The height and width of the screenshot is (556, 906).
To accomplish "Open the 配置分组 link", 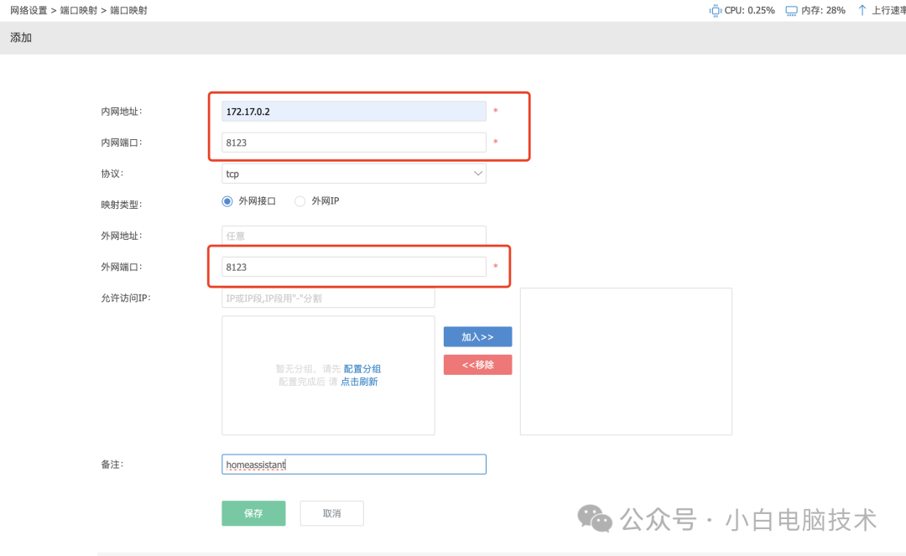I will click(x=362, y=368).
